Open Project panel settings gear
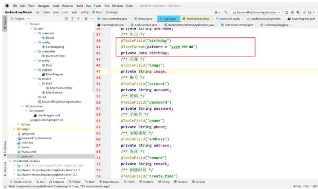The image size is (318, 189). [x=86, y=19]
